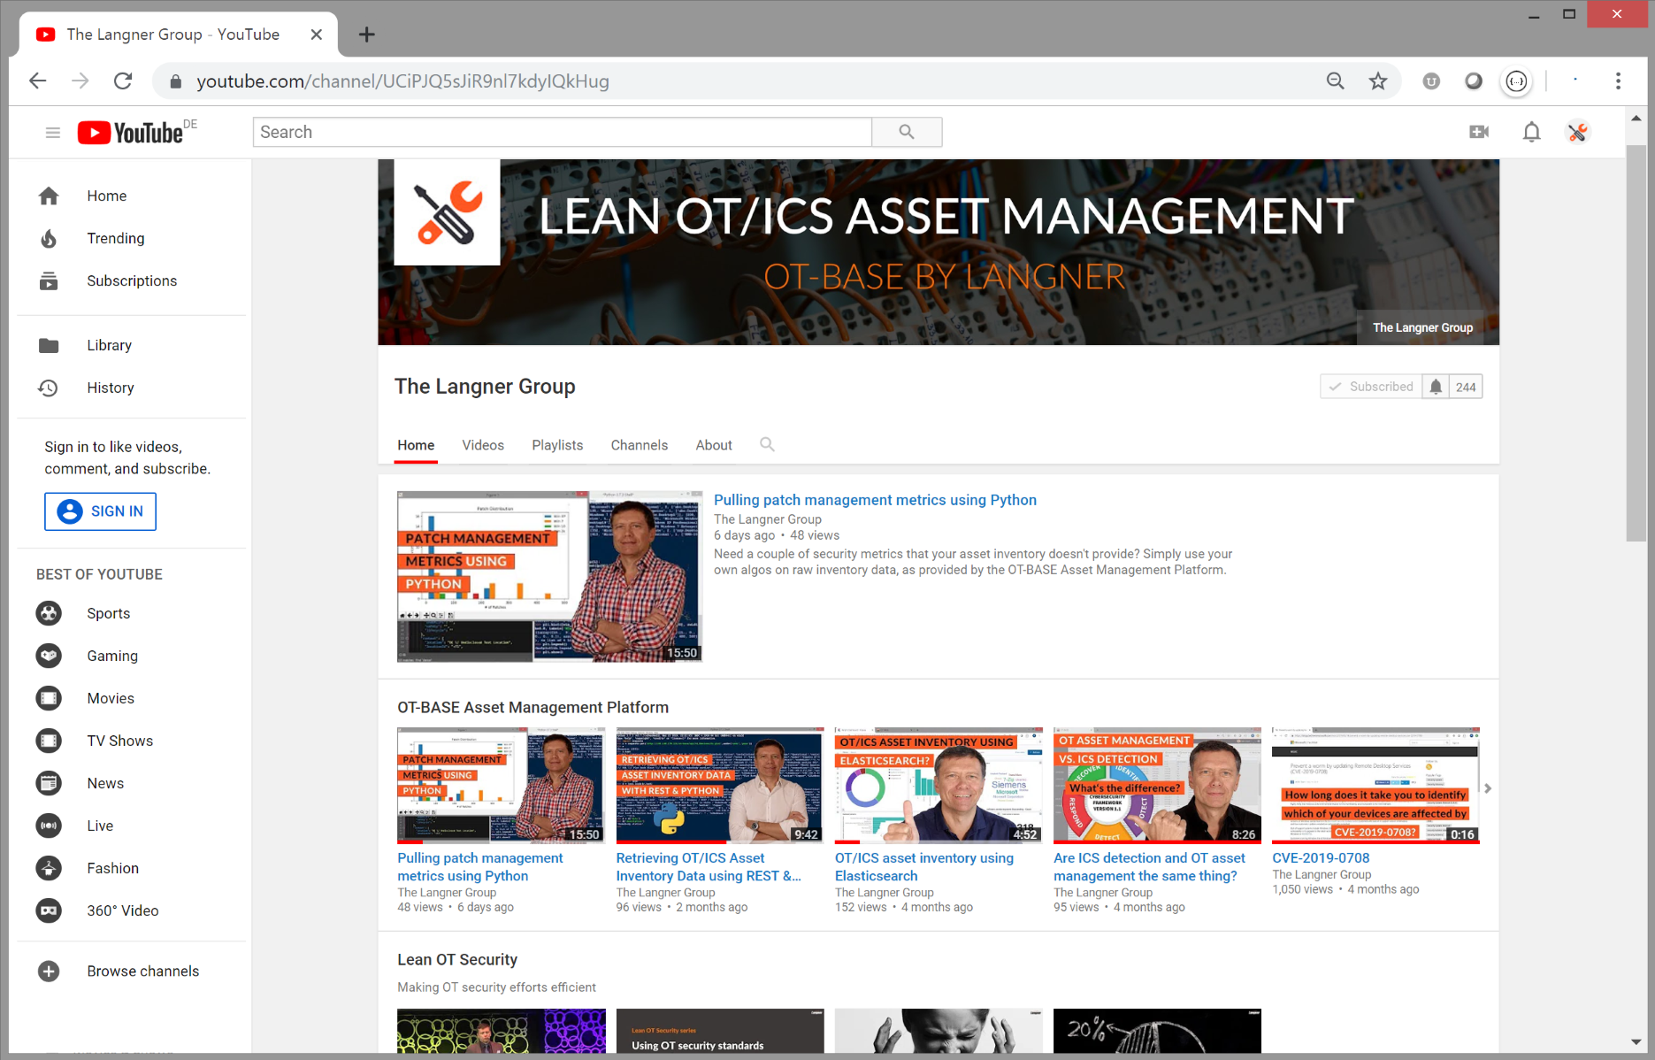Click the Movies icon
The image size is (1655, 1060).
coord(49,698)
